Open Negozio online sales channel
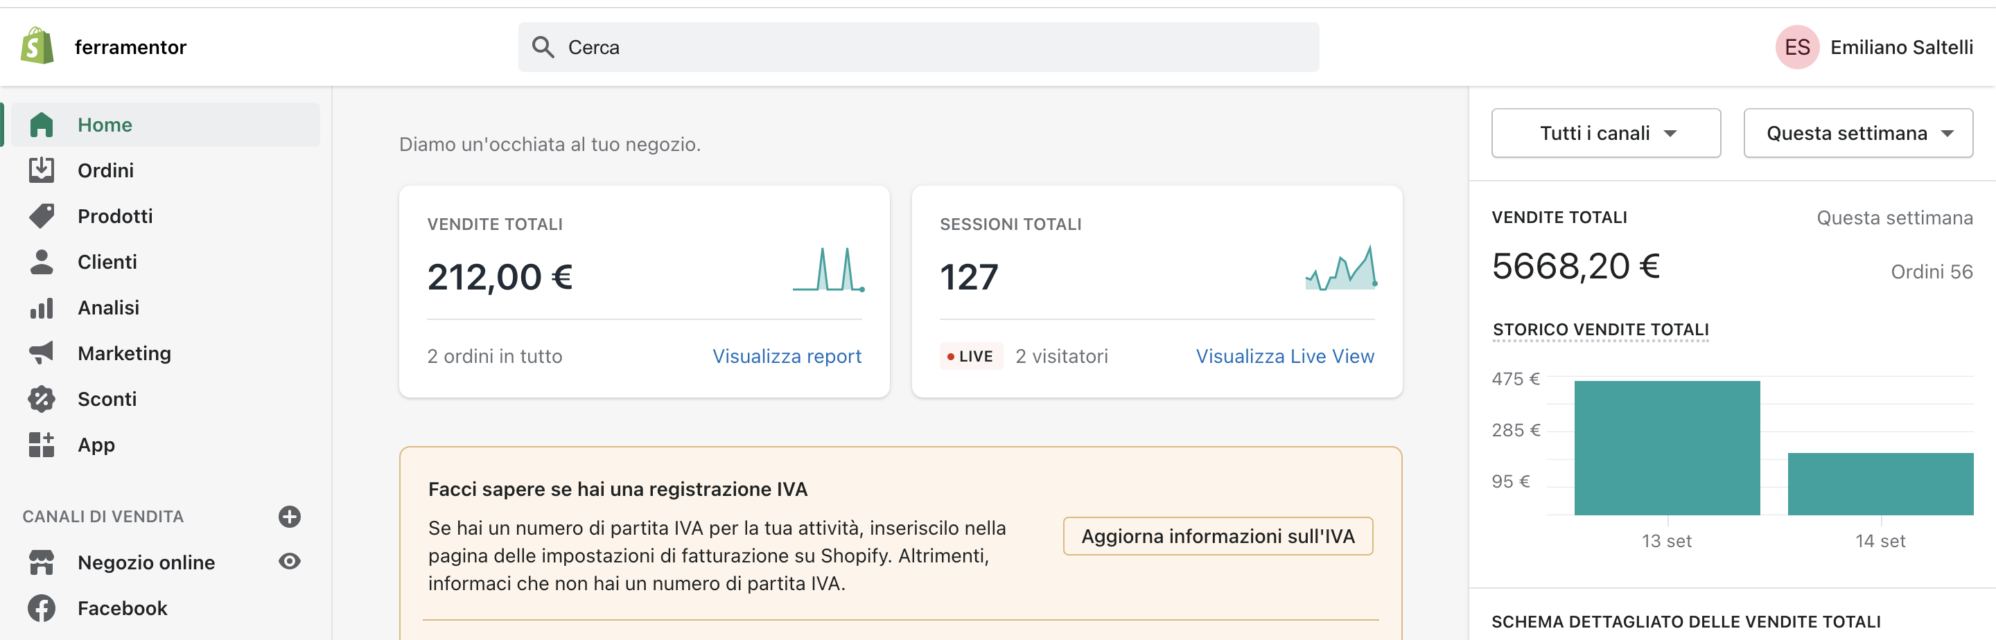1996x640 pixels. pyautogui.click(x=146, y=562)
